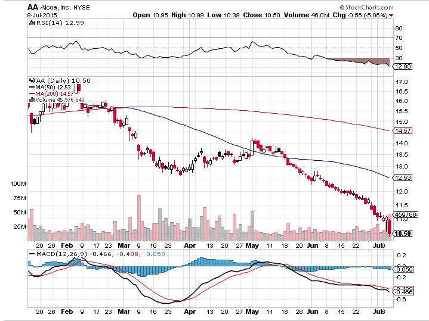Image resolution: width=429 pixels, height=321 pixels.
Task: Click the 10.50 last price tag
Action: 402,233
